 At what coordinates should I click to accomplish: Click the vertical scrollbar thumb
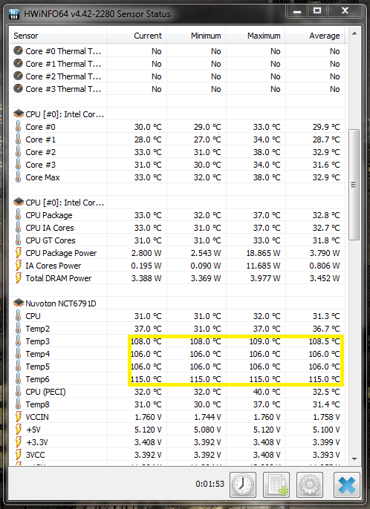[x=354, y=185]
